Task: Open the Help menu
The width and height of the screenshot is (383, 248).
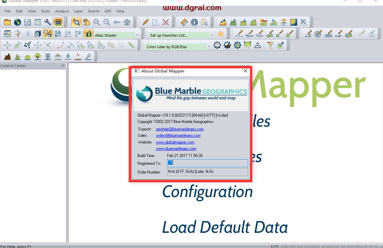Action: coord(120,11)
